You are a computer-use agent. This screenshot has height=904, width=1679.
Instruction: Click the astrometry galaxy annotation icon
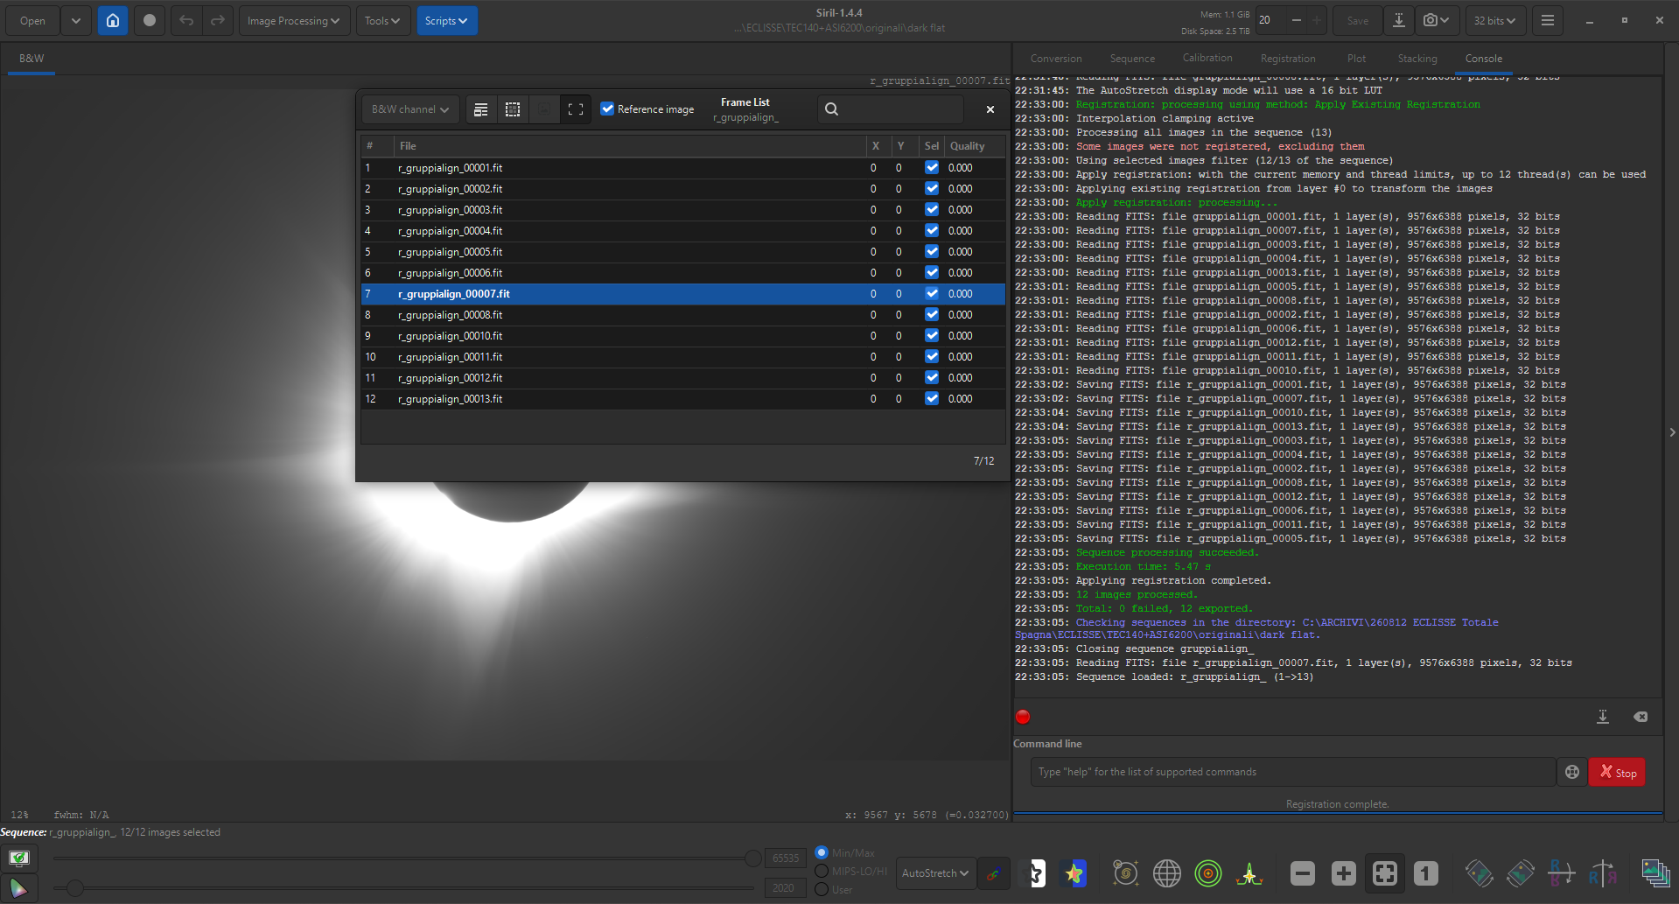click(x=1125, y=872)
